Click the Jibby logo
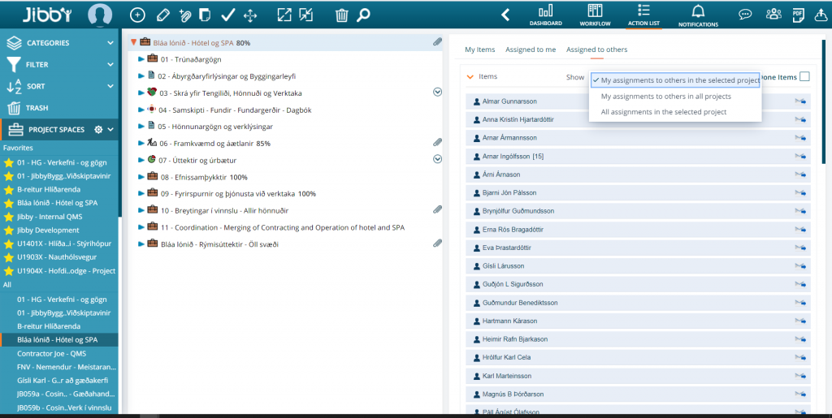The width and height of the screenshot is (832, 418). pos(47,15)
